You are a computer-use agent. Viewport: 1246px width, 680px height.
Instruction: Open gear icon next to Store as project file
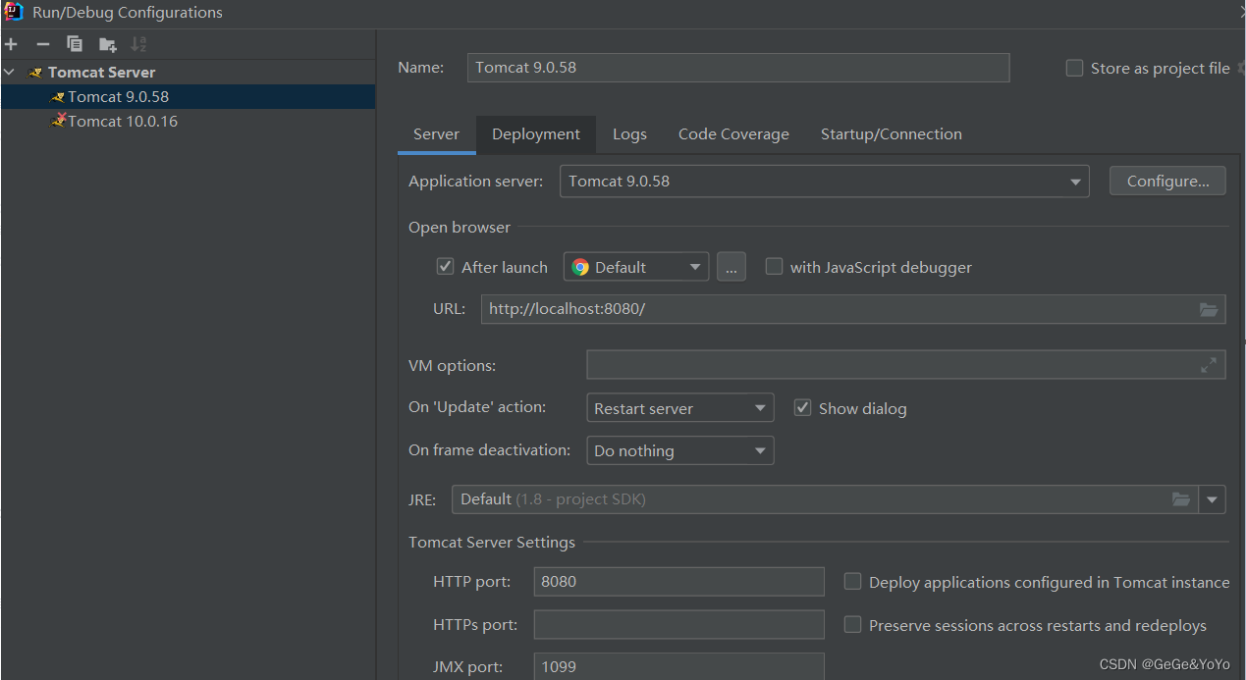coord(1240,69)
